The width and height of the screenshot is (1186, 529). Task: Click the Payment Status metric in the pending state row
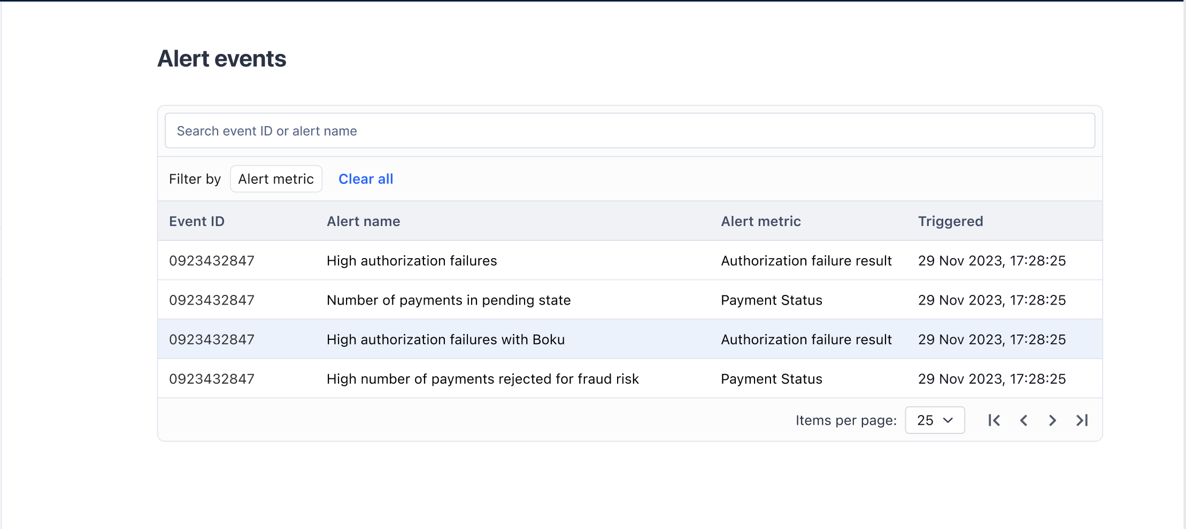point(772,300)
